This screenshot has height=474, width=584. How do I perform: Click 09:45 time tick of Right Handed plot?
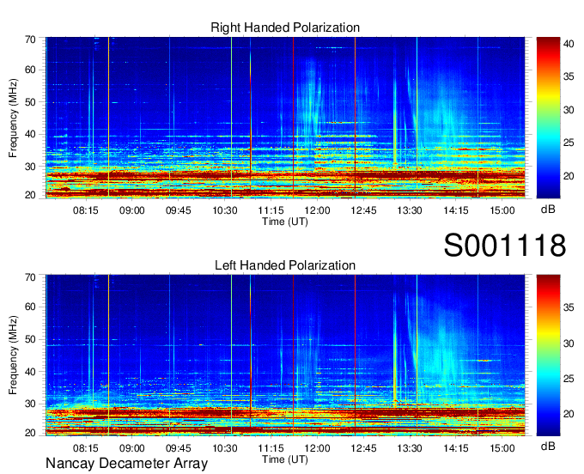[179, 210]
